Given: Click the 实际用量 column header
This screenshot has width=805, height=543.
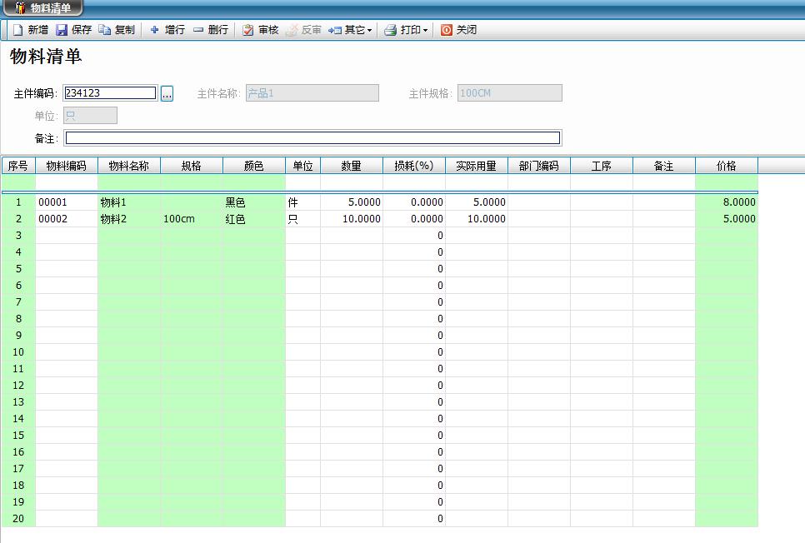Looking at the screenshot, I should tap(477, 166).
